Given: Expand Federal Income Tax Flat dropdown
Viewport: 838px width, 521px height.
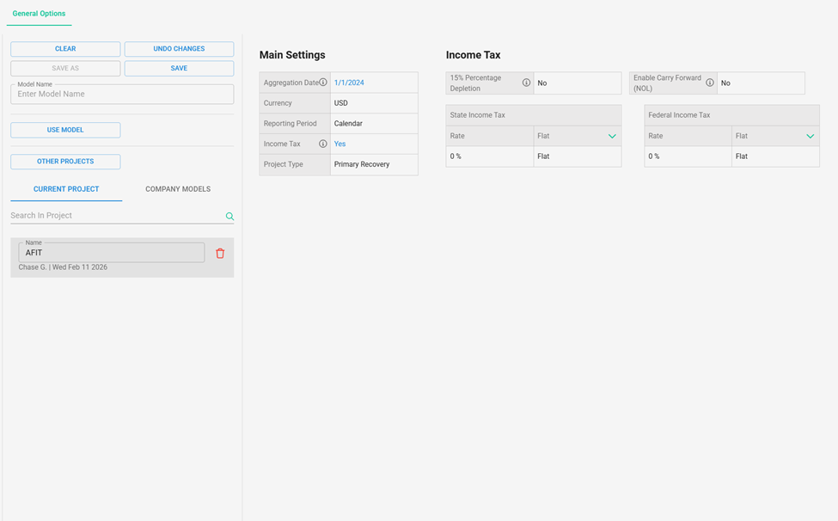Looking at the screenshot, I should [x=810, y=136].
